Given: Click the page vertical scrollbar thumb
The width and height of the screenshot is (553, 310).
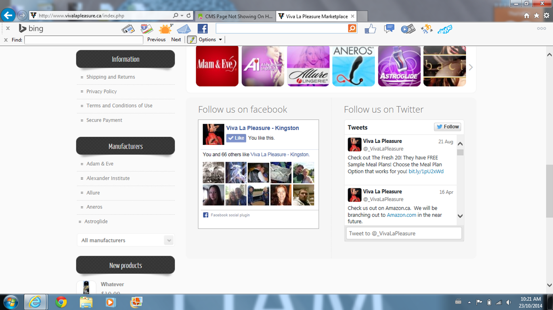Looking at the screenshot, I should point(549,191).
